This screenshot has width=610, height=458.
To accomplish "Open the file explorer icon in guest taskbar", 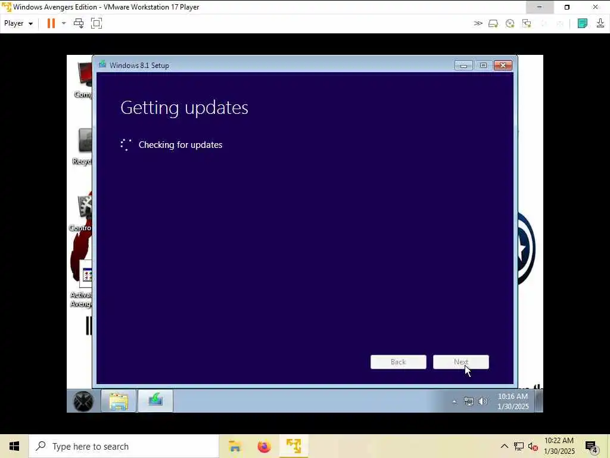I will coord(119,401).
